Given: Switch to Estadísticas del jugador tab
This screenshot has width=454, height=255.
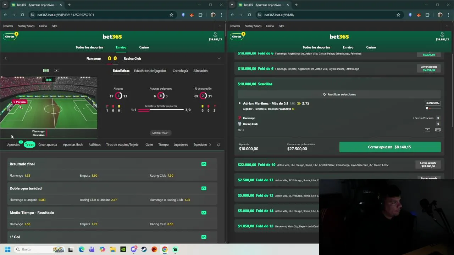Looking at the screenshot, I should (x=150, y=71).
